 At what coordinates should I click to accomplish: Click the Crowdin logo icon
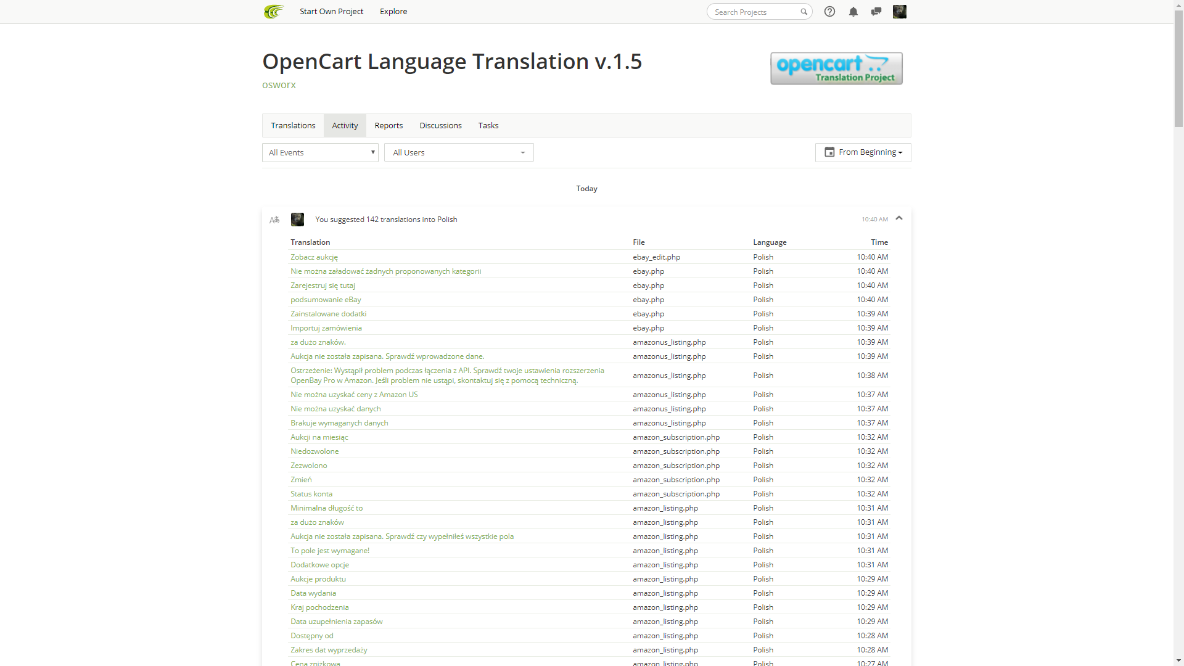[274, 12]
